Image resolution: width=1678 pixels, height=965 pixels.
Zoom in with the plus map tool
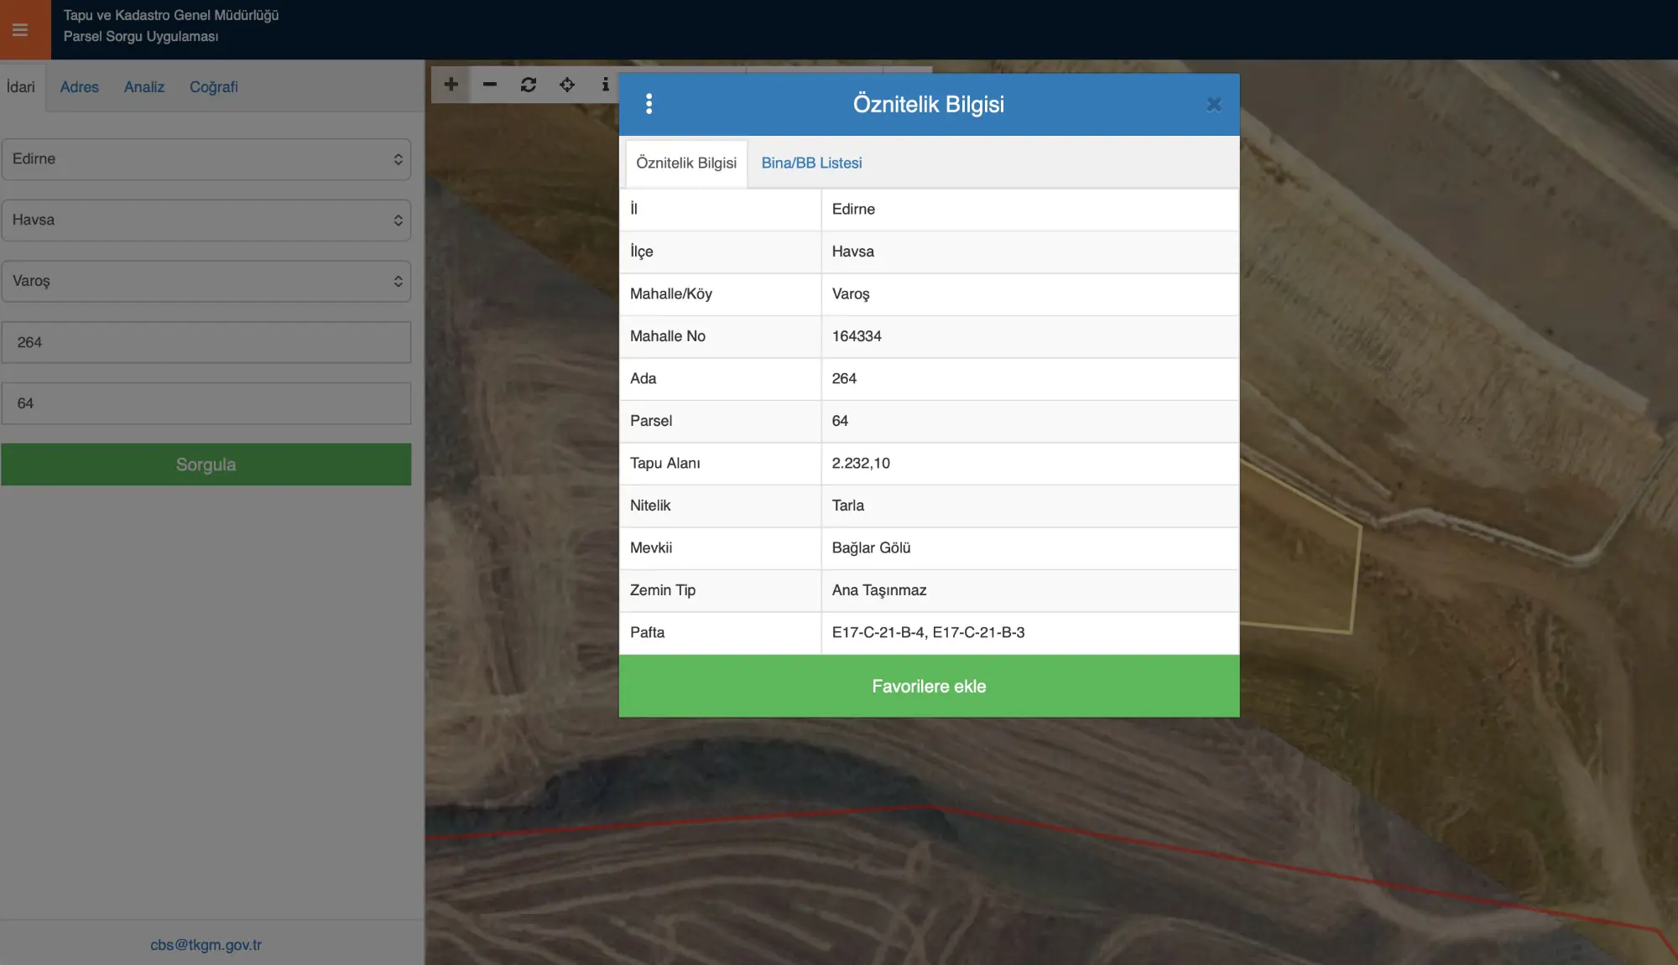point(451,85)
